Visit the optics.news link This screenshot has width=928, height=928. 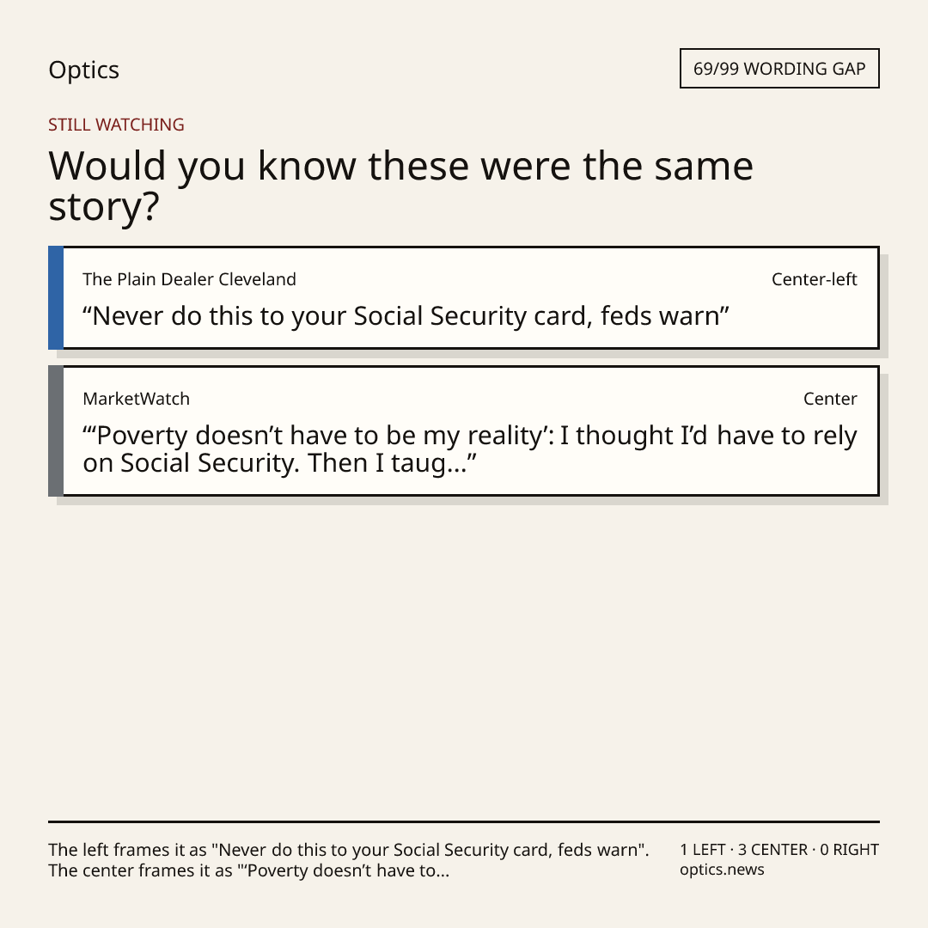[722, 870]
